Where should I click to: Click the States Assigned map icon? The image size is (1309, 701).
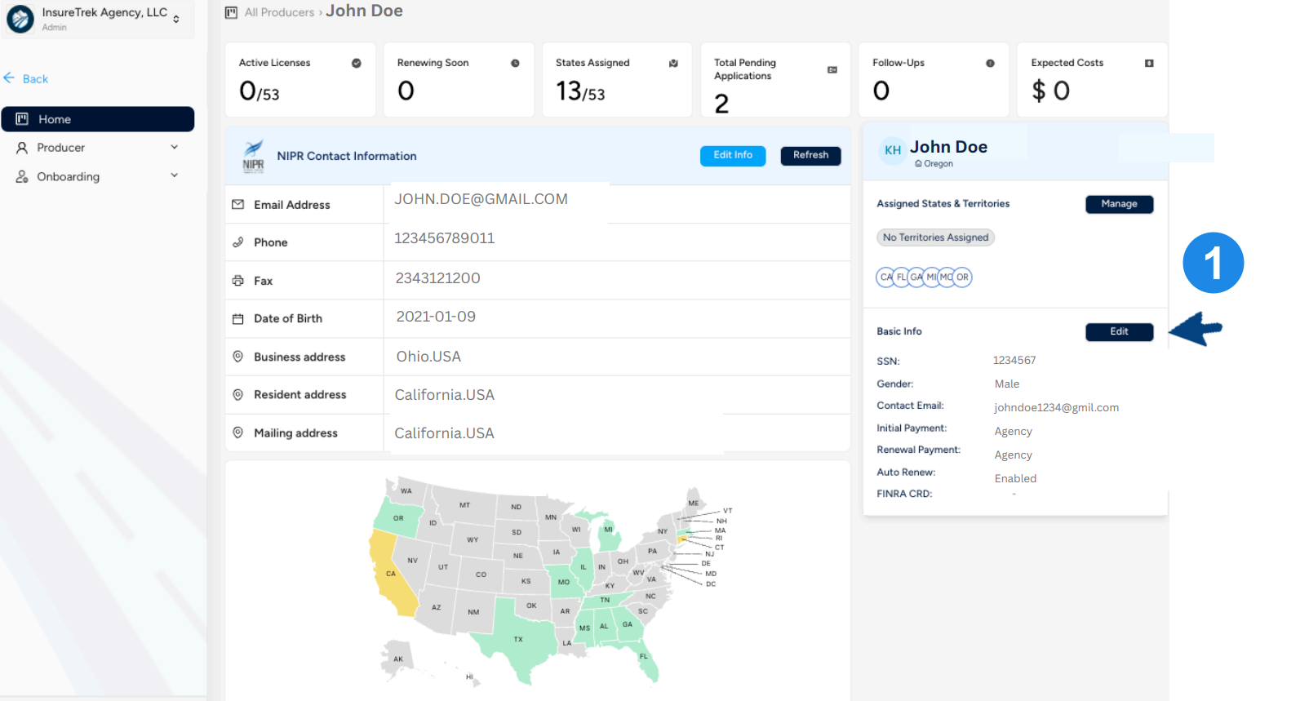(673, 63)
